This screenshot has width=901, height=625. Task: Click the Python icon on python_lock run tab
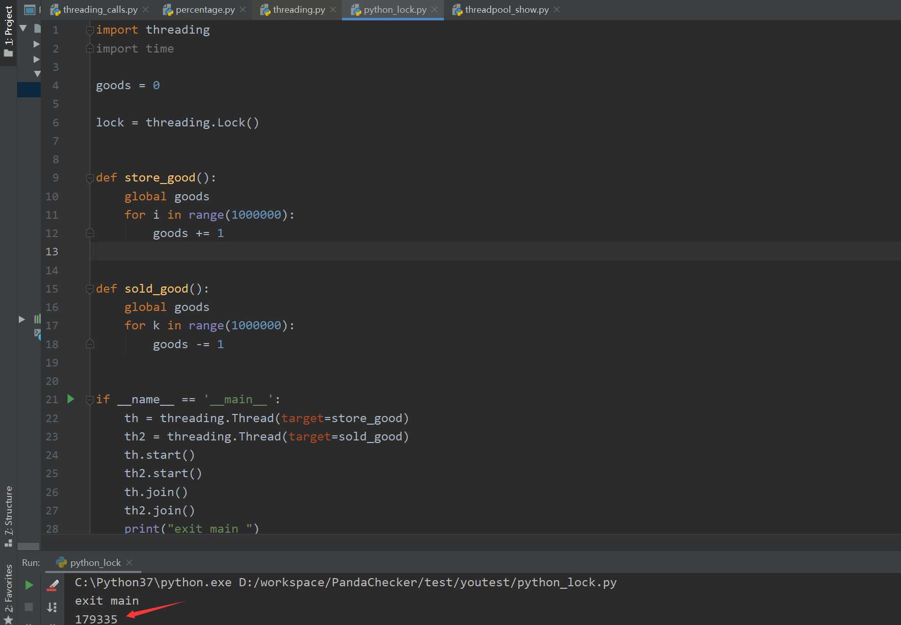(x=62, y=562)
